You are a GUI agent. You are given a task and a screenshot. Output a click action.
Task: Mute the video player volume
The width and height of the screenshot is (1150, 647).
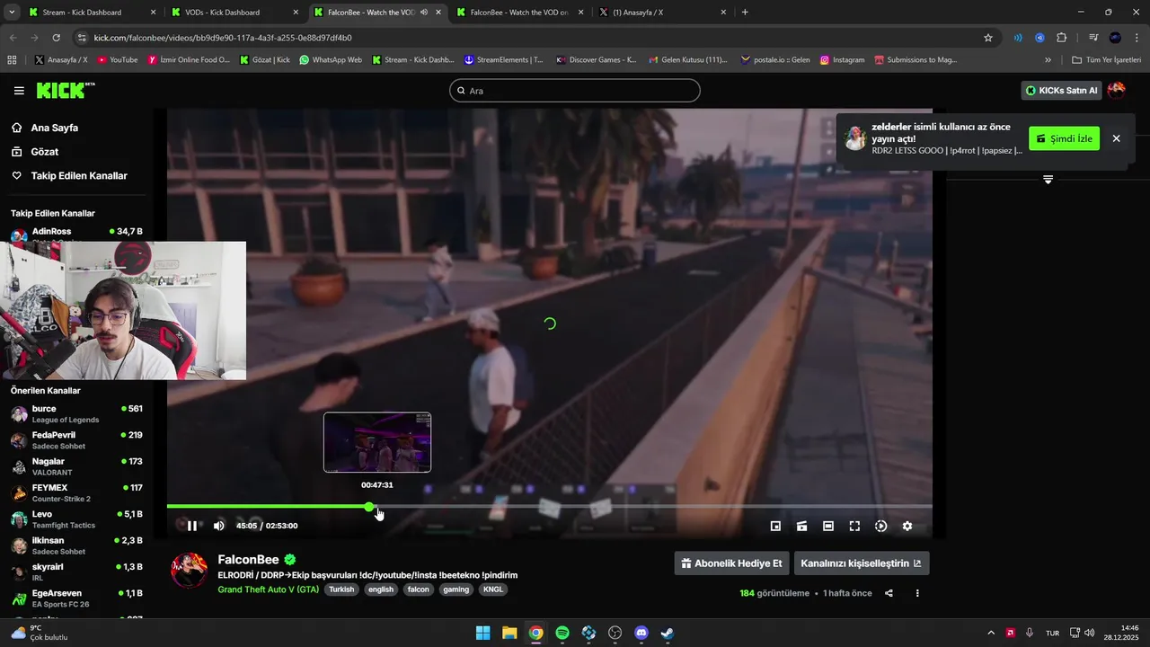pyautogui.click(x=219, y=526)
